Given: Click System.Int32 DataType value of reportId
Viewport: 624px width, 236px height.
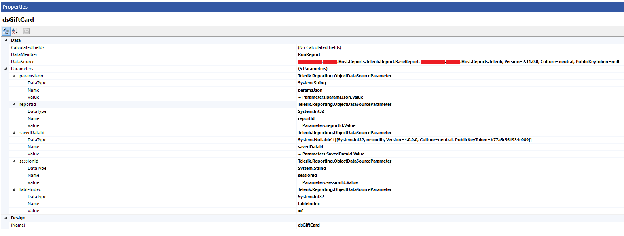Looking at the screenshot, I should point(311,111).
